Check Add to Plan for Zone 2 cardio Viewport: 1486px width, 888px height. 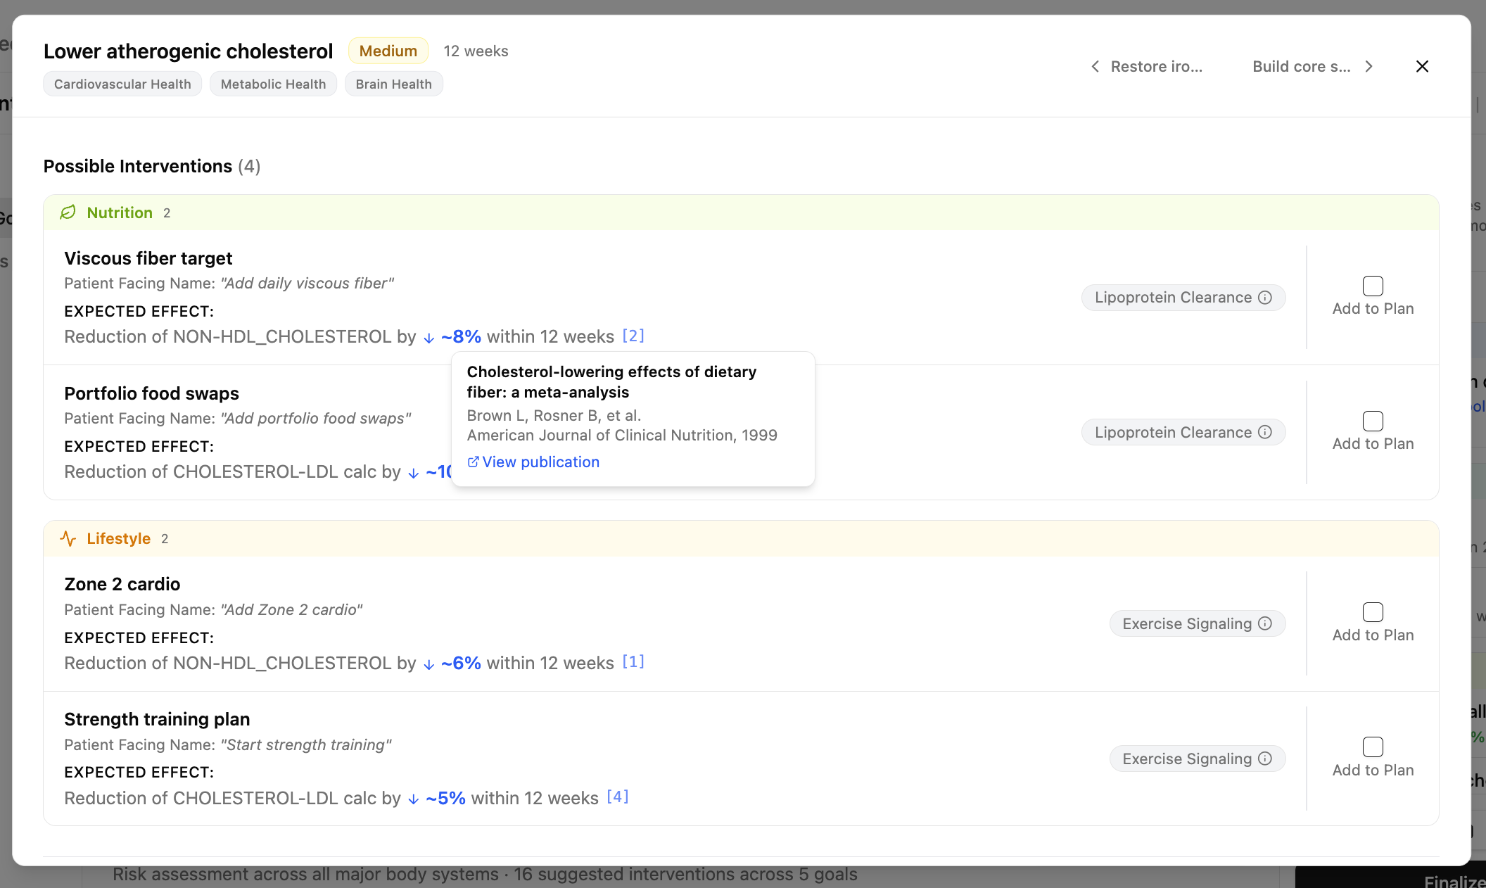[1373, 612]
